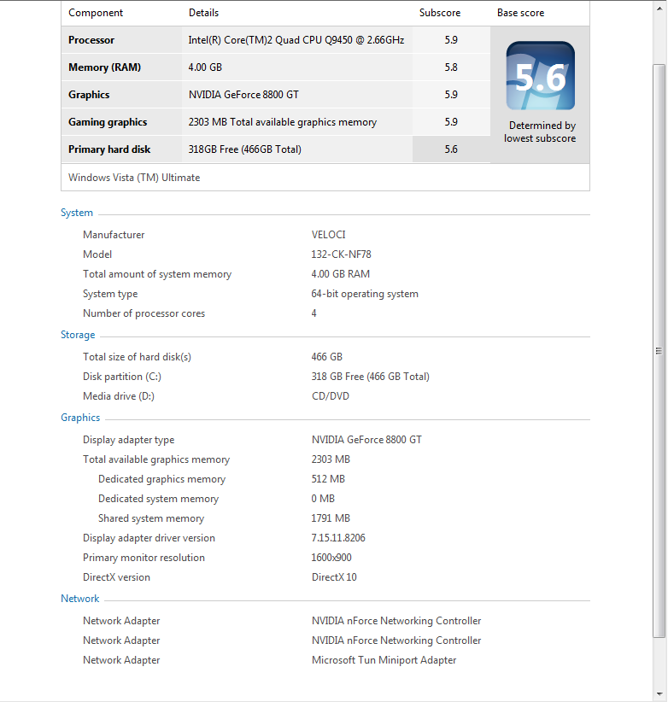This screenshot has height=702, width=668.
Task: Click the 5.8 memory subscore
Action: tap(451, 67)
